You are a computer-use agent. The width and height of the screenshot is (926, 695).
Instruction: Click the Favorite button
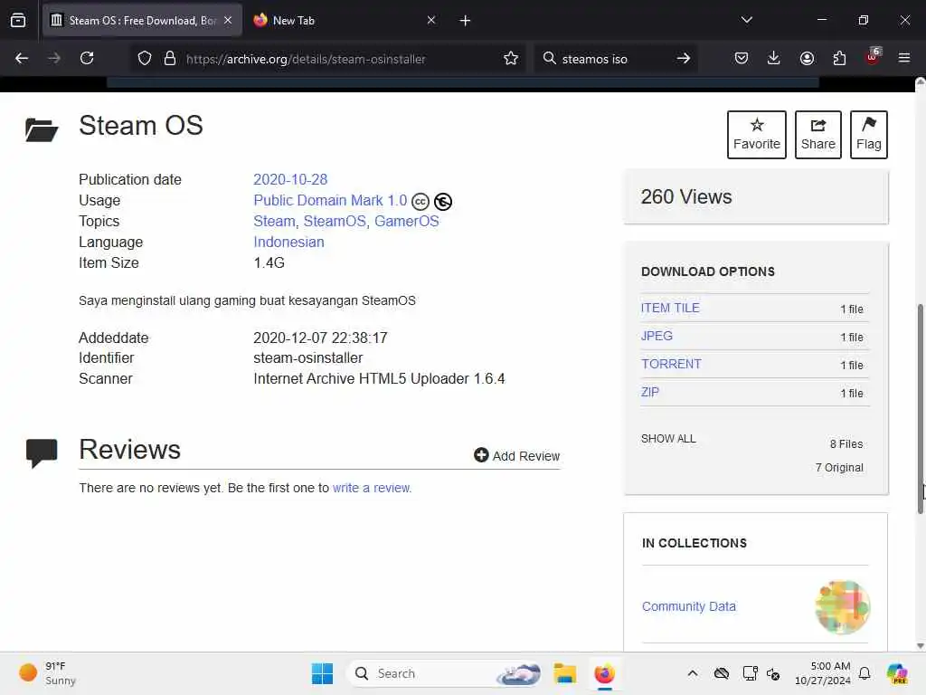[x=757, y=134]
